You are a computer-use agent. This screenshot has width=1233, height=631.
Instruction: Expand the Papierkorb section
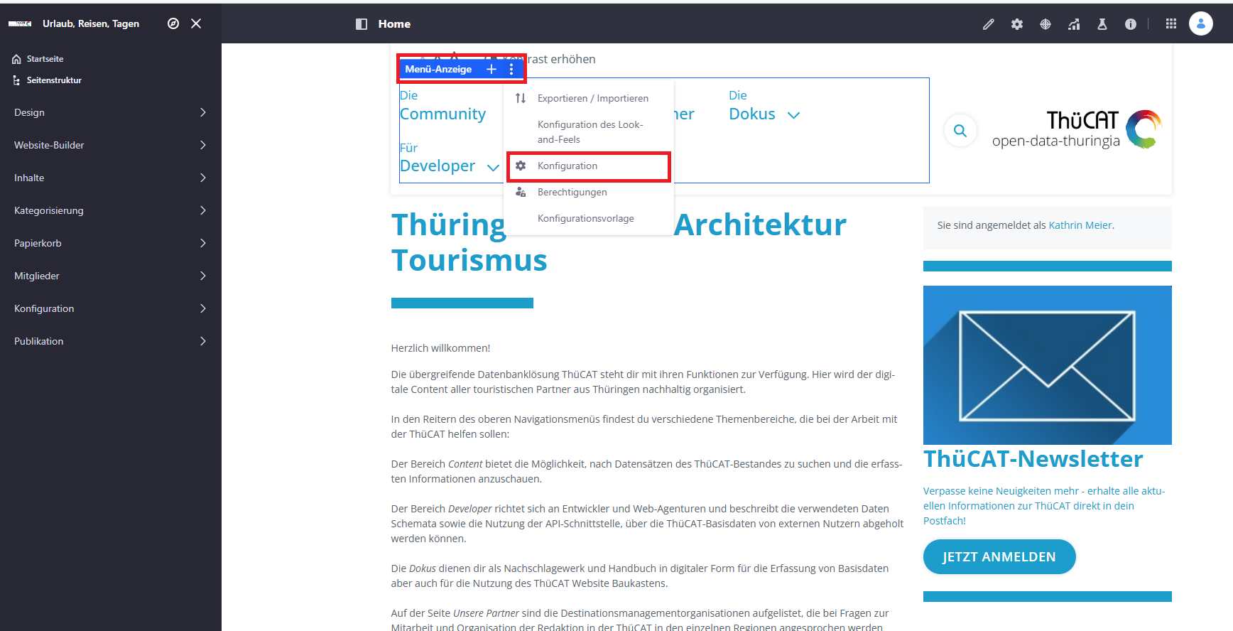[x=111, y=243]
